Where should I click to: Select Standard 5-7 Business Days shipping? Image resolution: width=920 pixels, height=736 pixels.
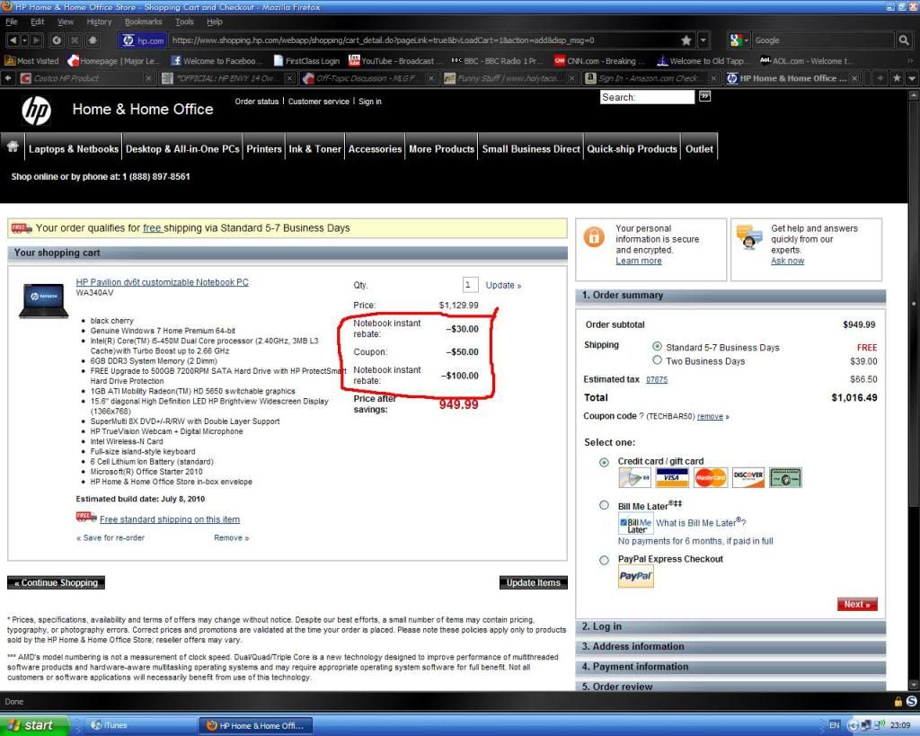(657, 347)
